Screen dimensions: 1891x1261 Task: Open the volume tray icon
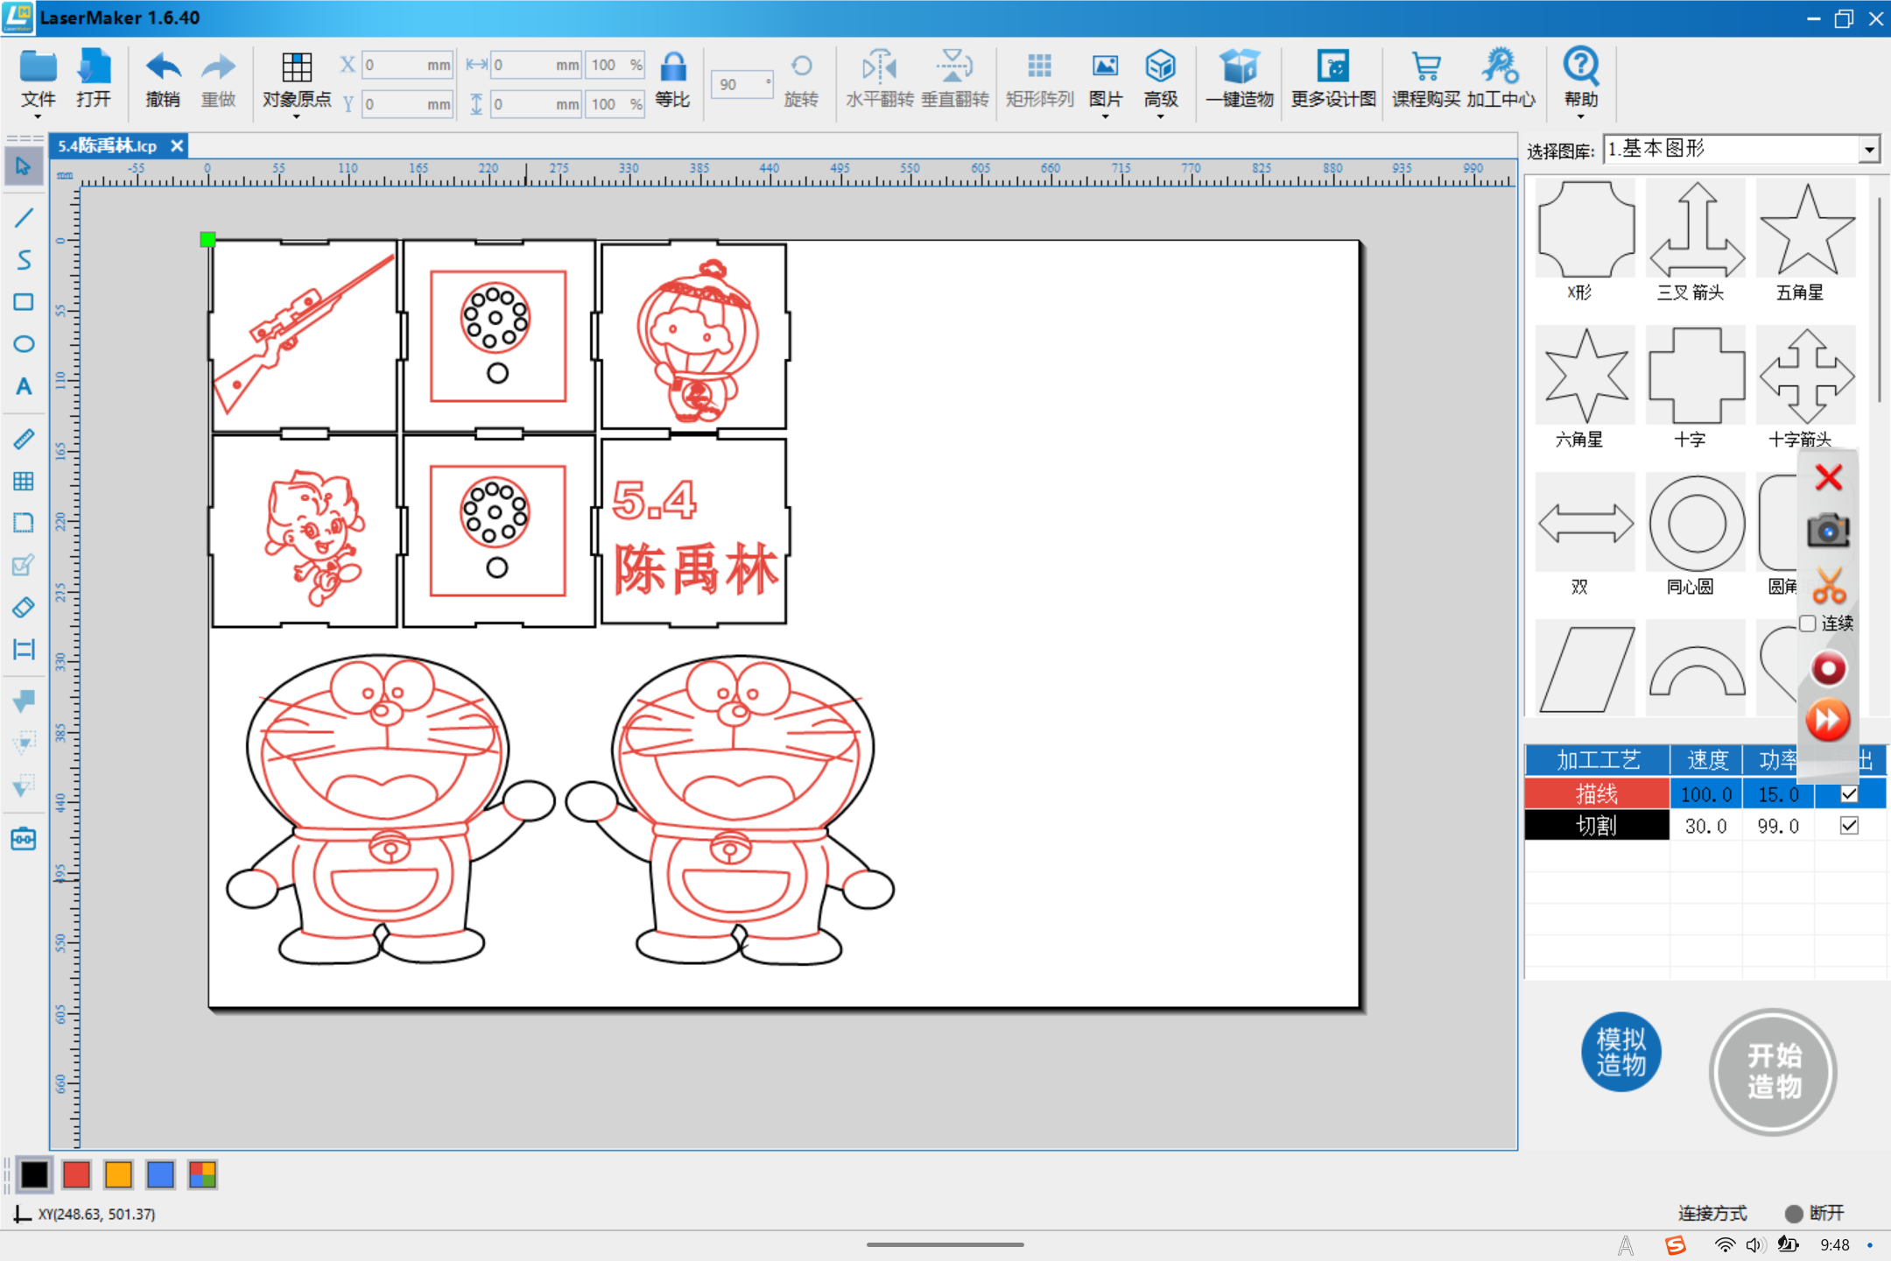pyautogui.click(x=1754, y=1244)
